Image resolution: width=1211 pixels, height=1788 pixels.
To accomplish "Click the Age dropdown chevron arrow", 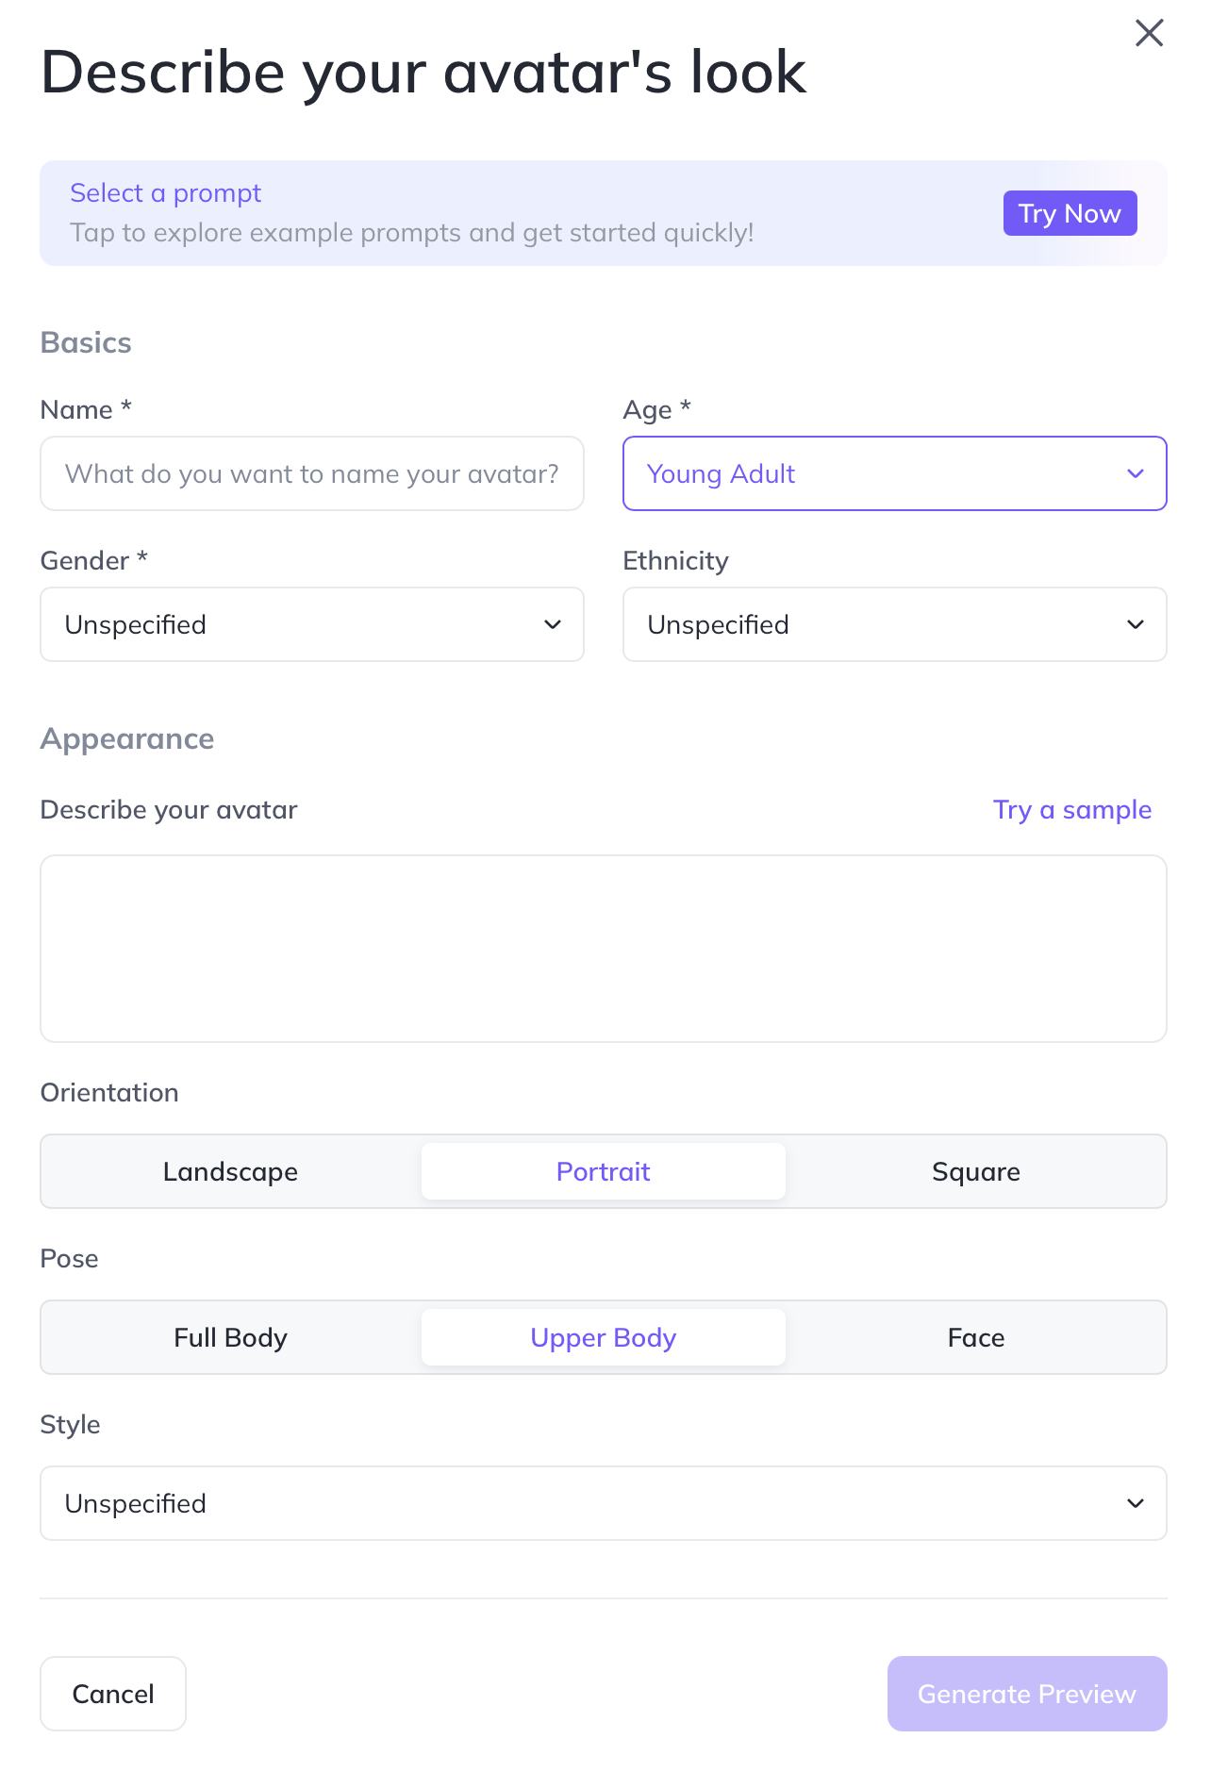I will [1136, 473].
